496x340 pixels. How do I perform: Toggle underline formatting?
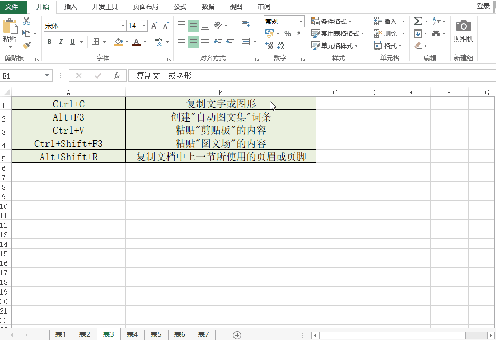click(x=71, y=41)
